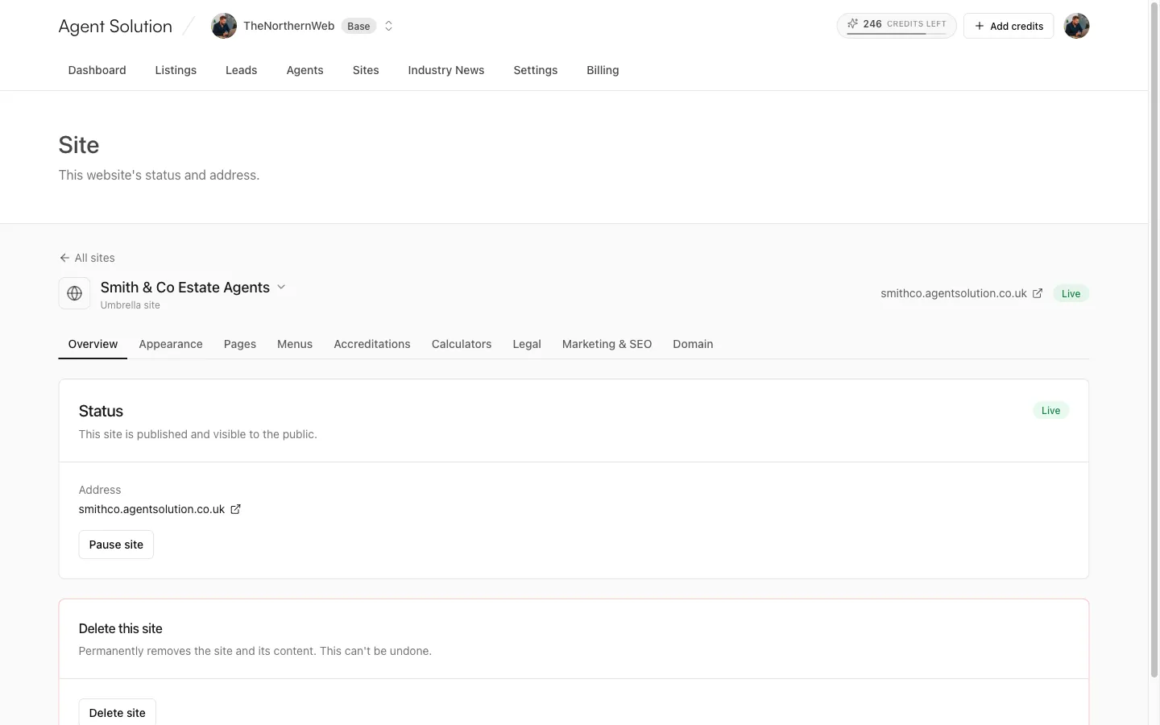Click 'Permanently removes the site' description
Viewport: 1160px width, 725px height.
pos(255,651)
